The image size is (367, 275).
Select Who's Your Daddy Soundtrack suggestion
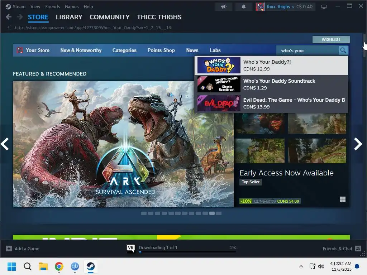(271, 85)
